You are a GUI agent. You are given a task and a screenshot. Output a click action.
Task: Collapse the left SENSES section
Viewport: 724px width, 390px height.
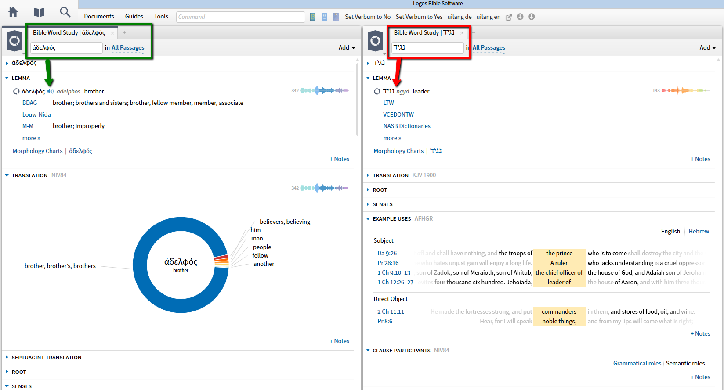pos(7,386)
